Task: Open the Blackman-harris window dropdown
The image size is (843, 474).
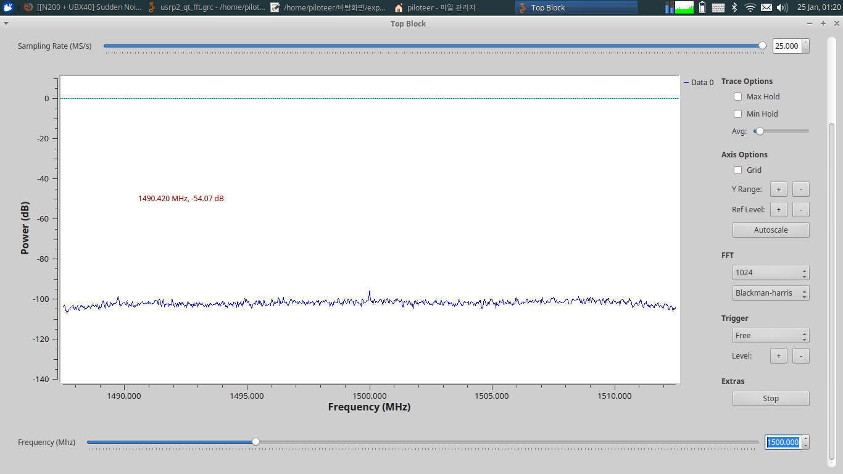Action: [770, 293]
